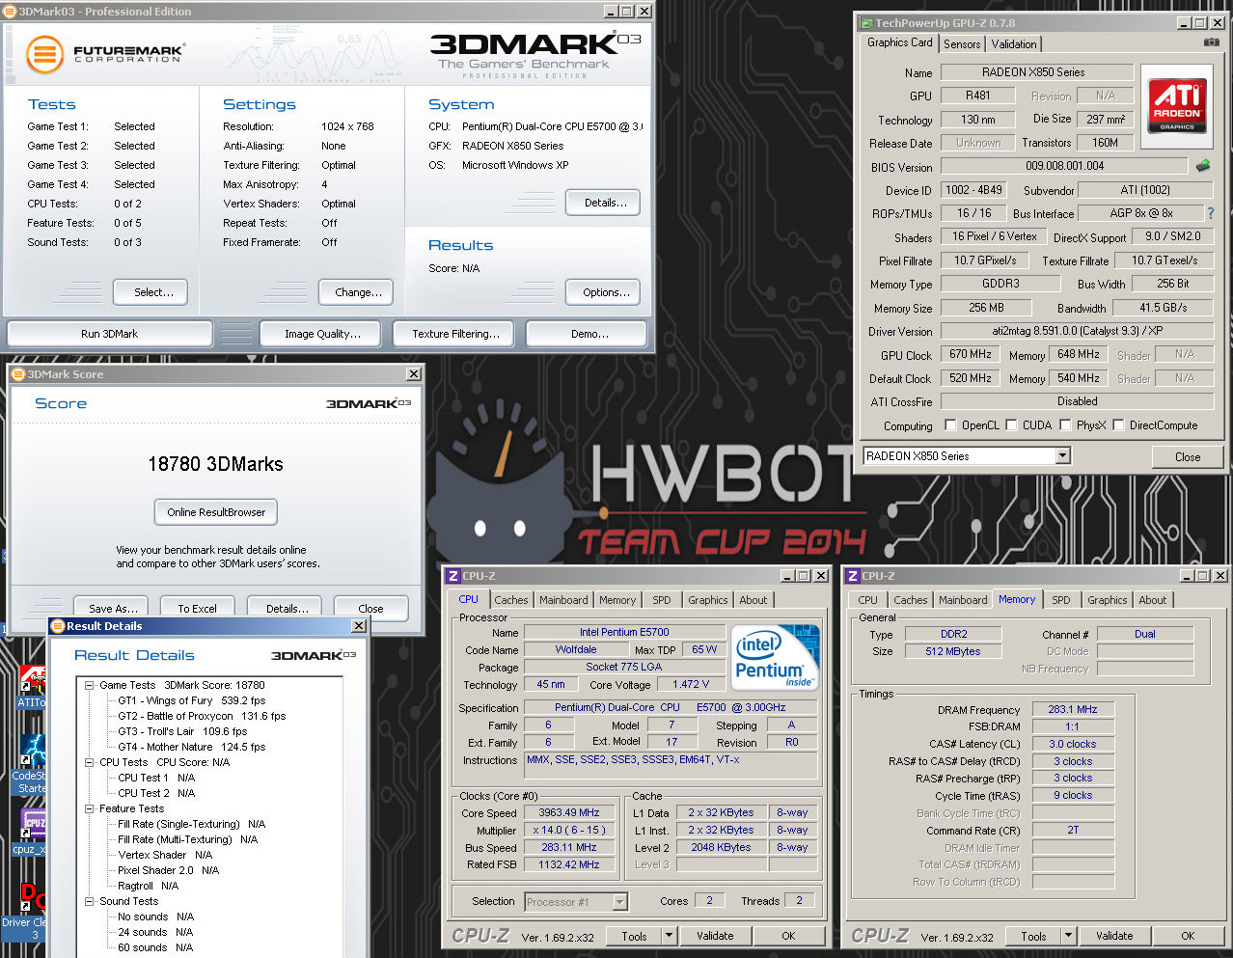The width and height of the screenshot is (1233, 958).
Task: Click Validate in CPU-Z CPU window
Action: point(715,936)
